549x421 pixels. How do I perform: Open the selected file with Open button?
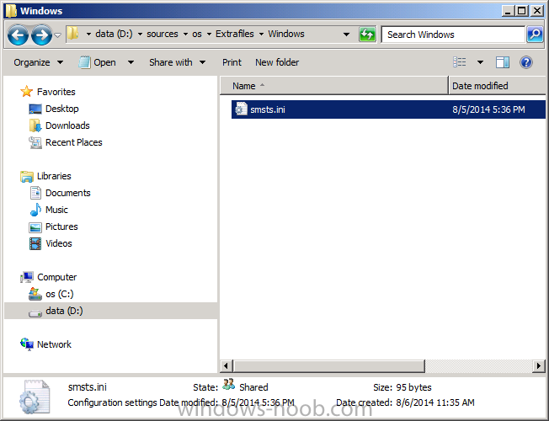98,62
